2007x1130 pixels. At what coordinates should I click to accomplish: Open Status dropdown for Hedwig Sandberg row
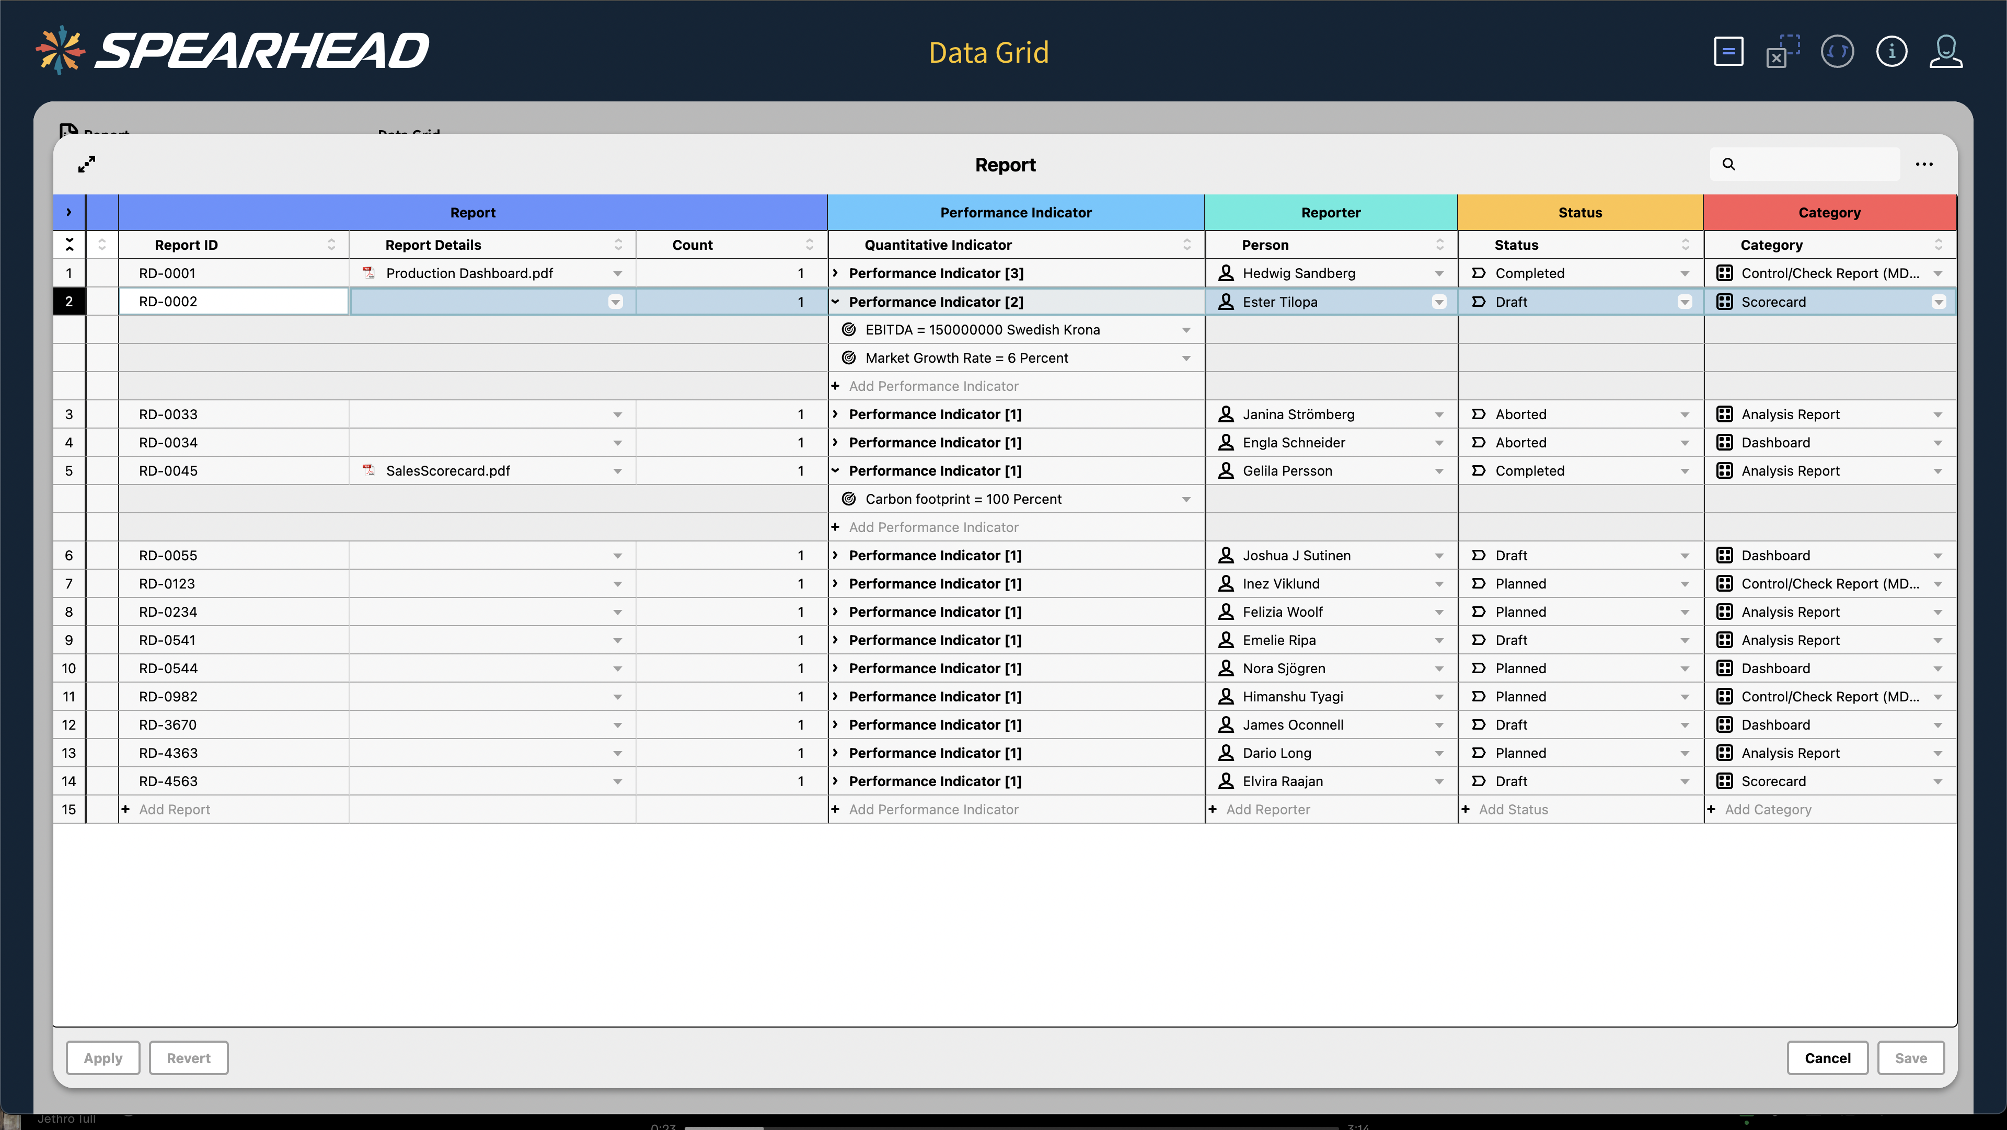[x=1685, y=273]
